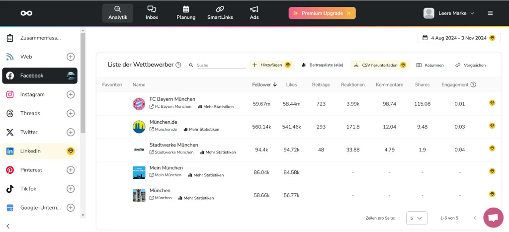The width and height of the screenshot is (509, 232).
Task: Open the Leere Marke account dropdown
Action: [449, 13]
